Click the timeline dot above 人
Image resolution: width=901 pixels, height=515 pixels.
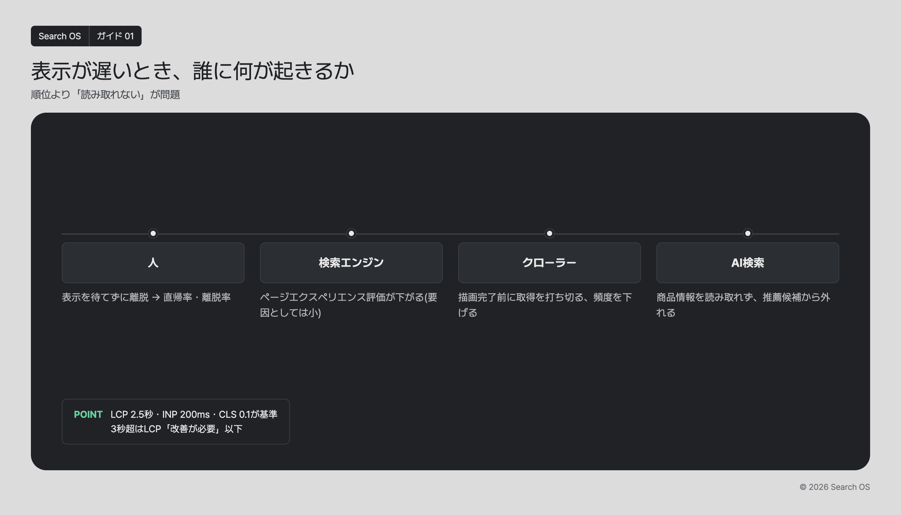[153, 233]
